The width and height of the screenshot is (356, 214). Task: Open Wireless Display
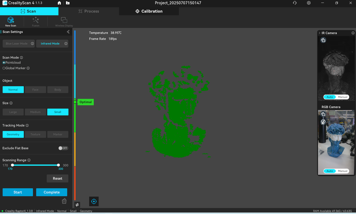(64, 21)
